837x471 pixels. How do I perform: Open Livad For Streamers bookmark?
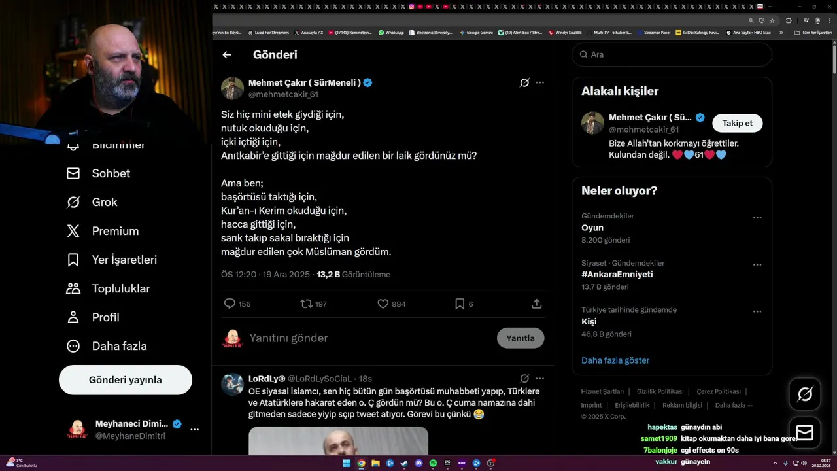(x=268, y=33)
